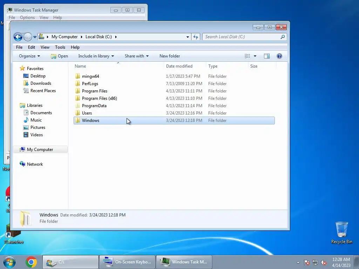Viewport: 359px width, 269px height.
Task: Show hidden tray icons arrow
Action: pyautogui.click(x=298, y=262)
